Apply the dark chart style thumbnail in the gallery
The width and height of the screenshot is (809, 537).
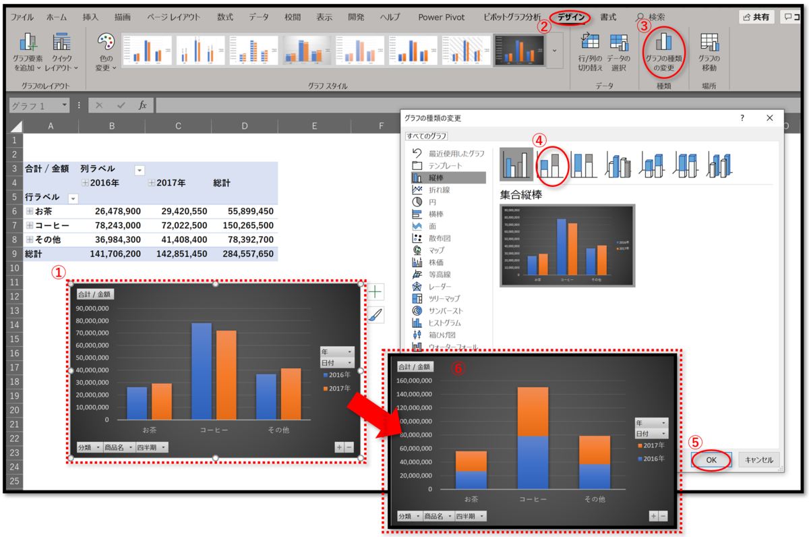519,51
